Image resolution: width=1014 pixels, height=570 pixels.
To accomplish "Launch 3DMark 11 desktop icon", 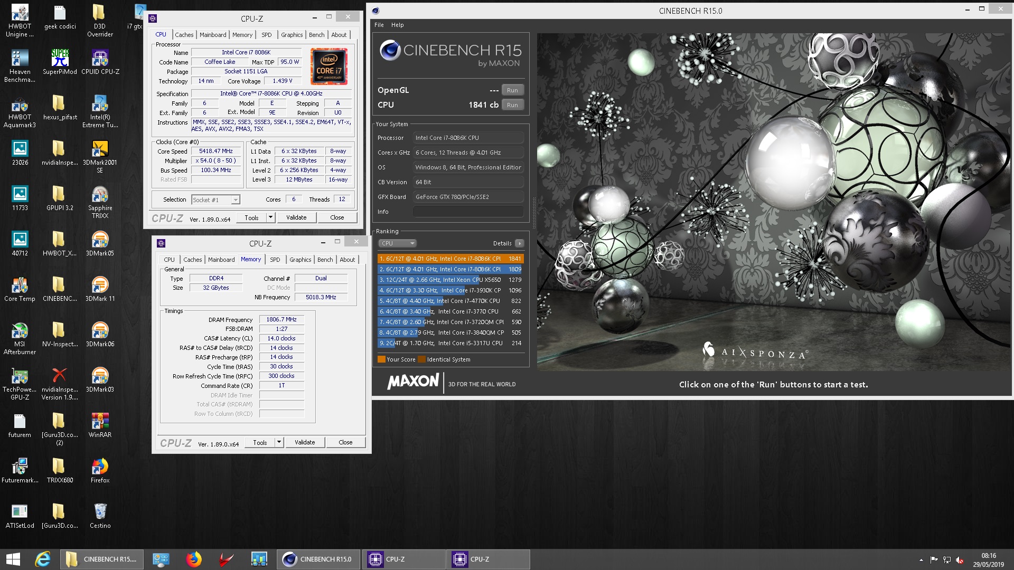I will point(100,289).
